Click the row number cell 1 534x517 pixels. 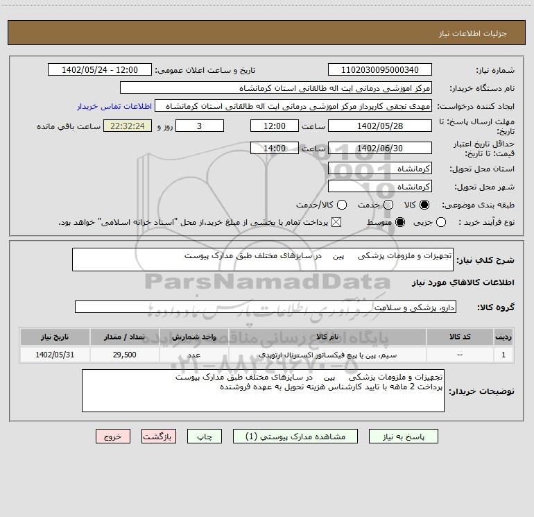coord(503,355)
